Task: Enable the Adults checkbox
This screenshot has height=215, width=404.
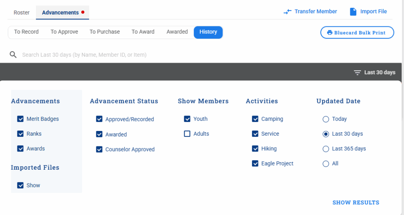Action: (187, 134)
